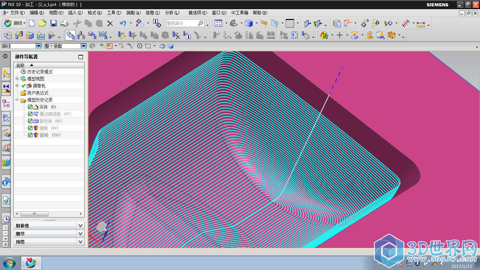This screenshot has width=480, height=270.
Task: Select the Geometry View icon
Action: [92, 35]
